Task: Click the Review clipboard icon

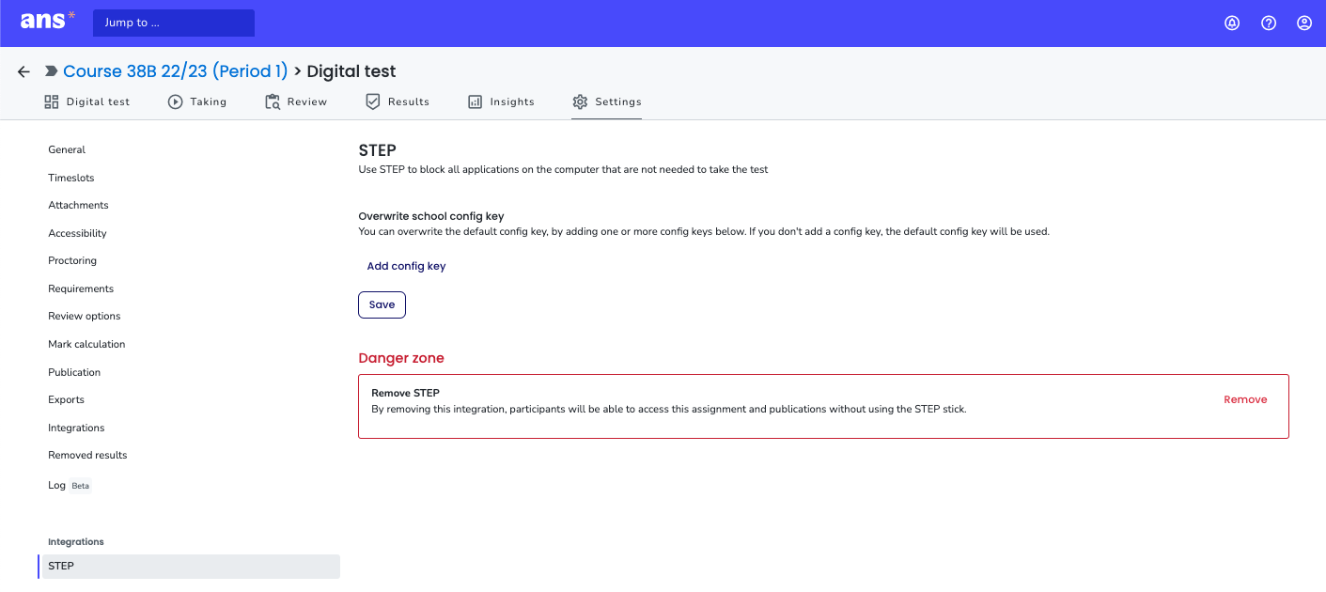Action: (273, 101)
